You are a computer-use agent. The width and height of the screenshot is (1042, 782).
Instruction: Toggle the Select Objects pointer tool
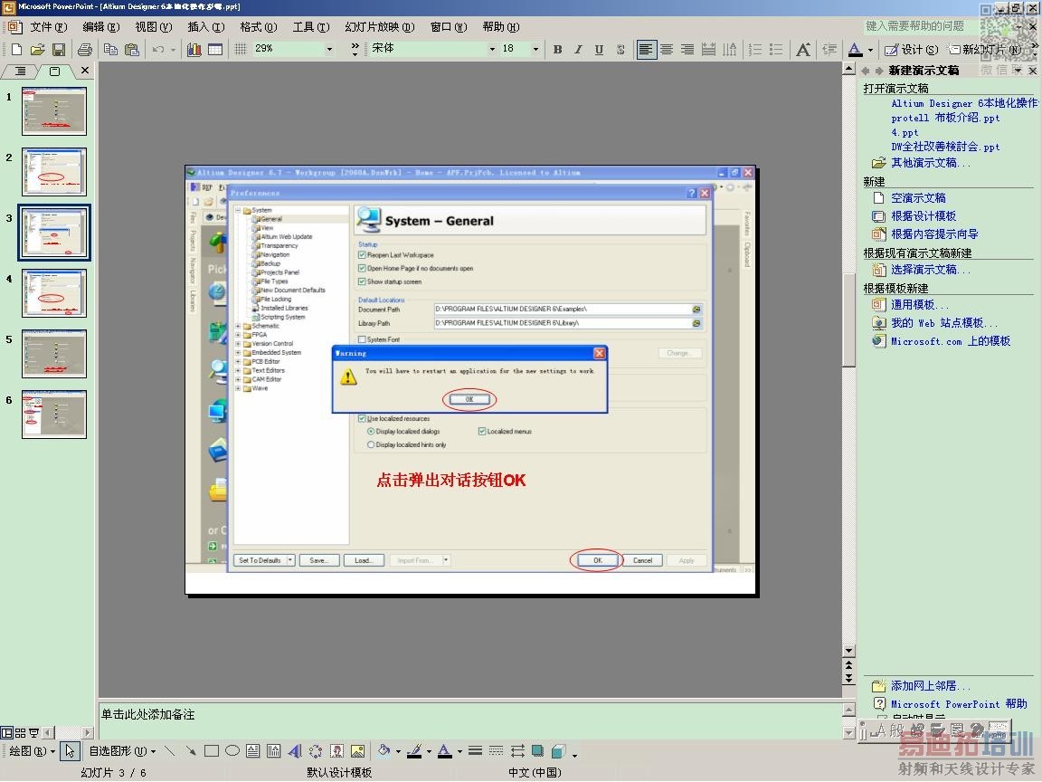point(69,750)
